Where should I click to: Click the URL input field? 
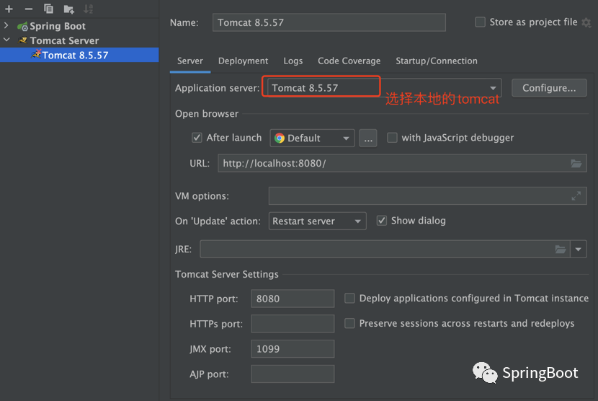click(402, 164)
